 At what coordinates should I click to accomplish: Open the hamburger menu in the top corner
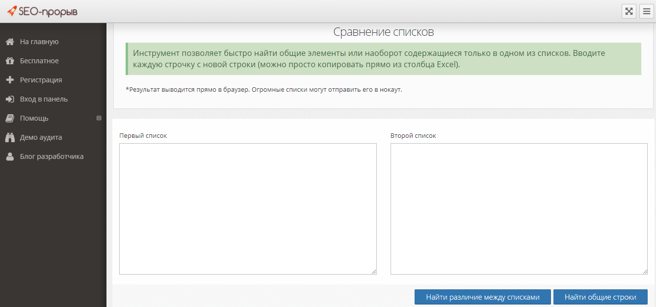[x=646, y=11]
